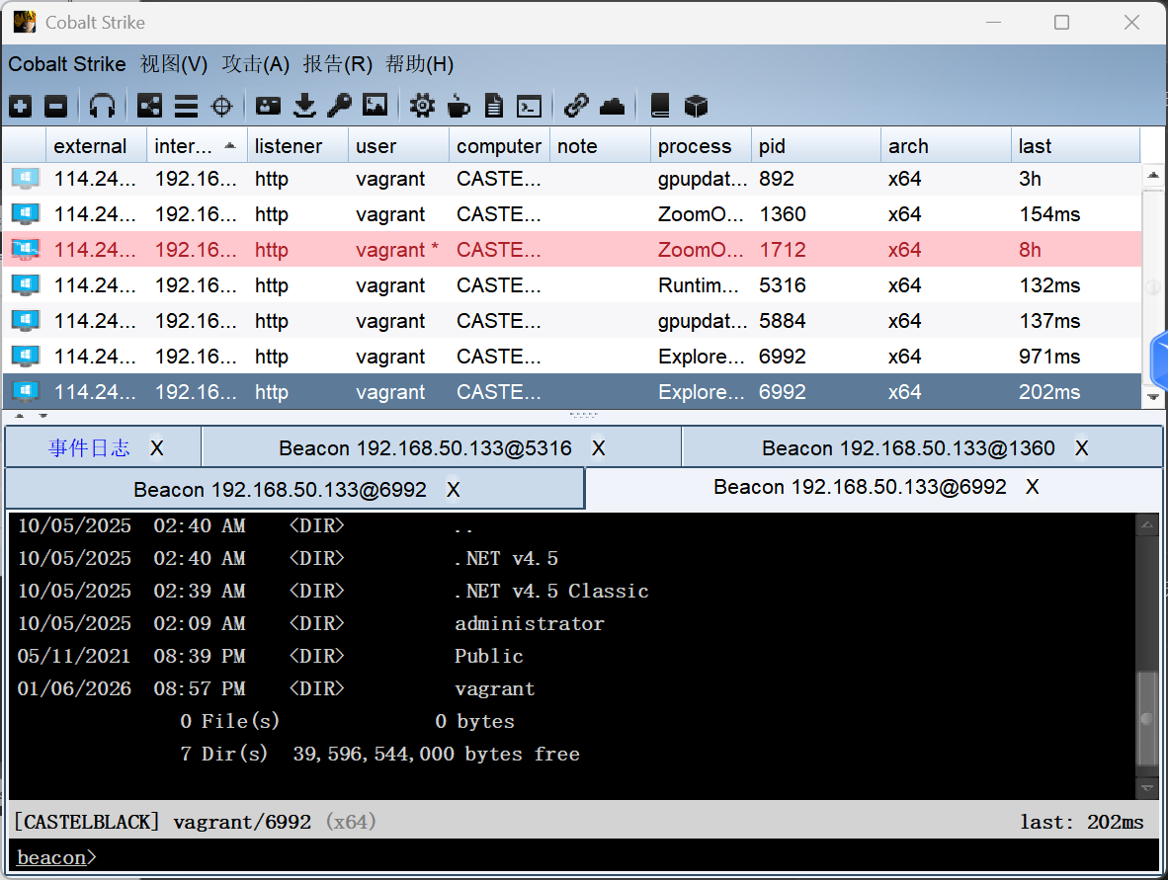
Task: Open screenshots view picture icon
Action: pyautogui.click(x=375, y=106)
